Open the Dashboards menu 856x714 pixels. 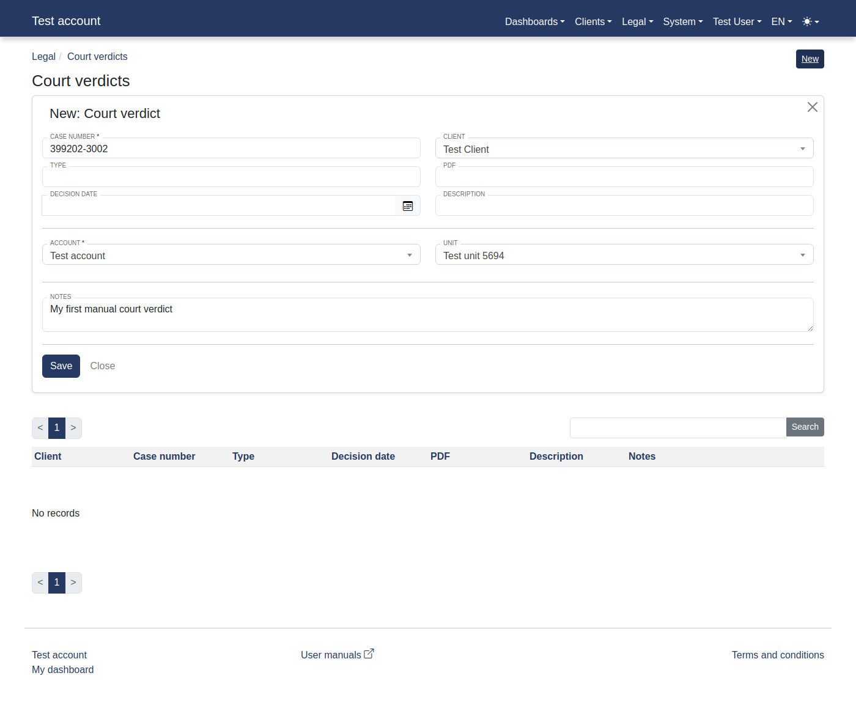534,21
